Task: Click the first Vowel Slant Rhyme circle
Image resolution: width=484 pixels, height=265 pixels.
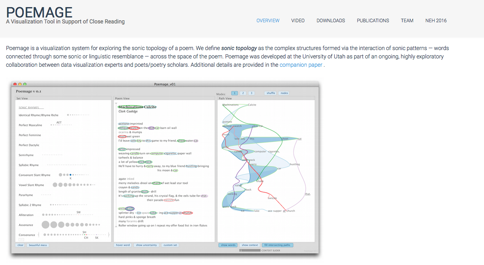Action: pyautogui.click(x=55, y=185)
